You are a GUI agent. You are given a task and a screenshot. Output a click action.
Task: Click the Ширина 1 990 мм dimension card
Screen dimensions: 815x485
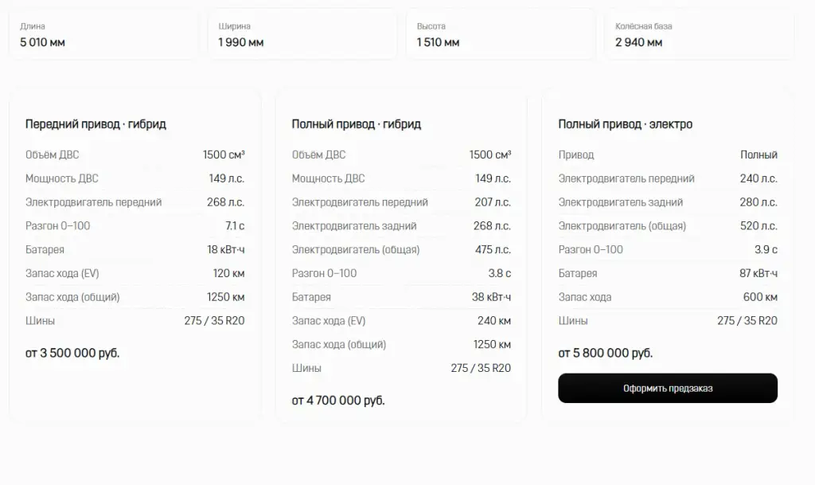pyautogui.click(x=302, y=35)
